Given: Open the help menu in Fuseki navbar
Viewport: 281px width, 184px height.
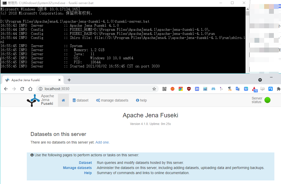Looking at the screenshot, I should coord(141,100).
